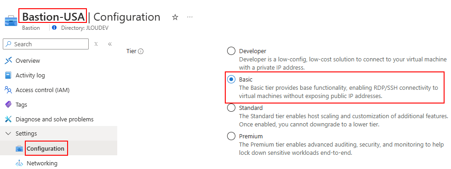Click the sidebar Search input field
Viewport: 451px width, 169px height.
46,44
